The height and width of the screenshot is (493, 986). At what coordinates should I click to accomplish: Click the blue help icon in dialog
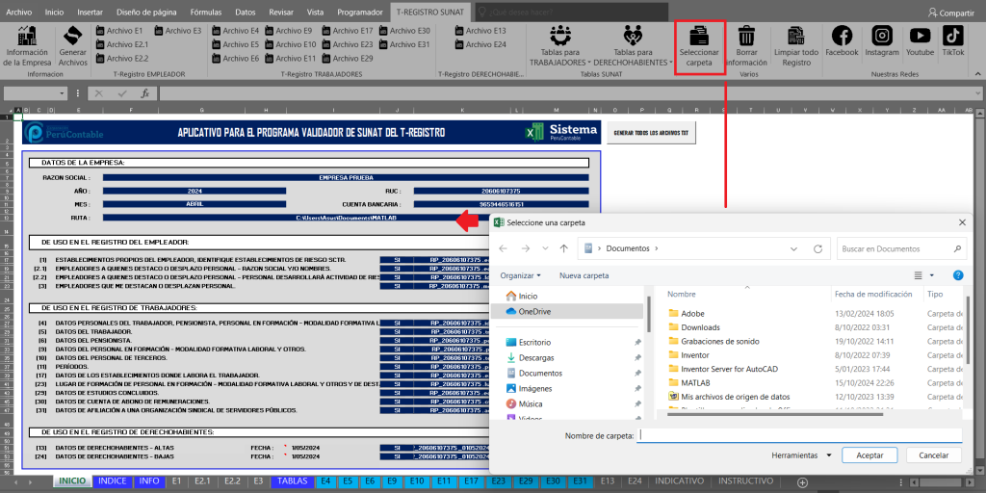pyautogui.click(x=958, y=275)
